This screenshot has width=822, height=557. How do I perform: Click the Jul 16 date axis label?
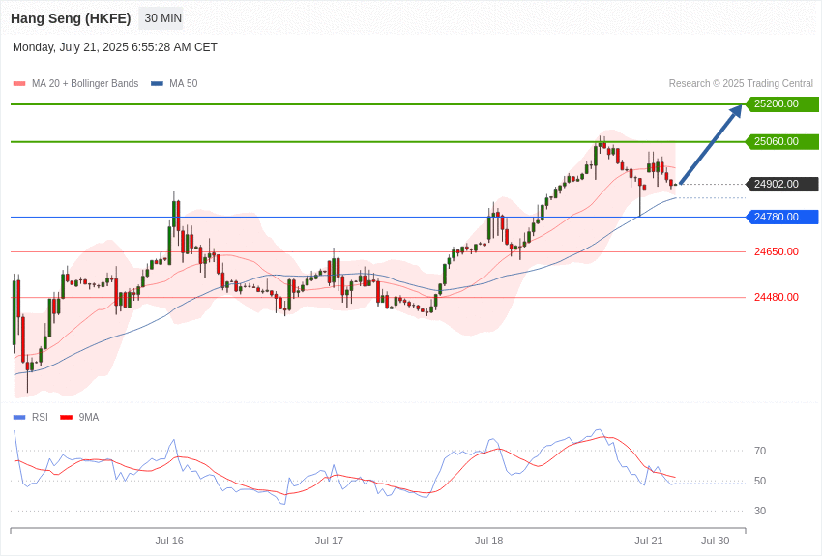point(169,541)
